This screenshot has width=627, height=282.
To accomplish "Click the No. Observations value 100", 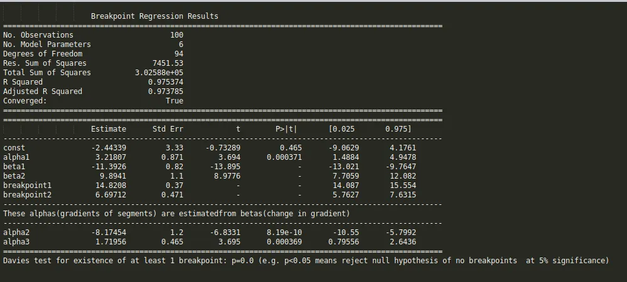I will [x=176, y=35].
